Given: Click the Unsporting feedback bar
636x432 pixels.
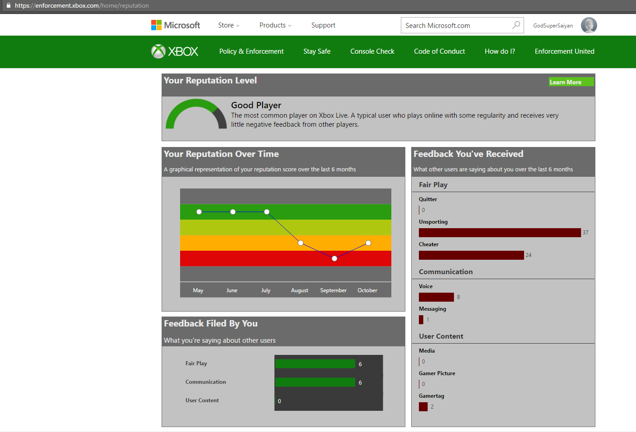Looking at the screenshot, I should 500,233.
